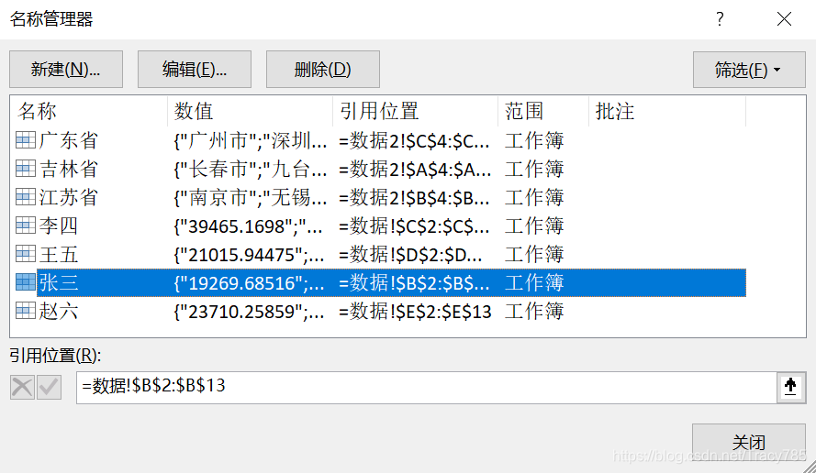The width and height of the screenshot is (816, 473).
Task: Click the table icon beside 吉林省
Action: click(26, 169)
